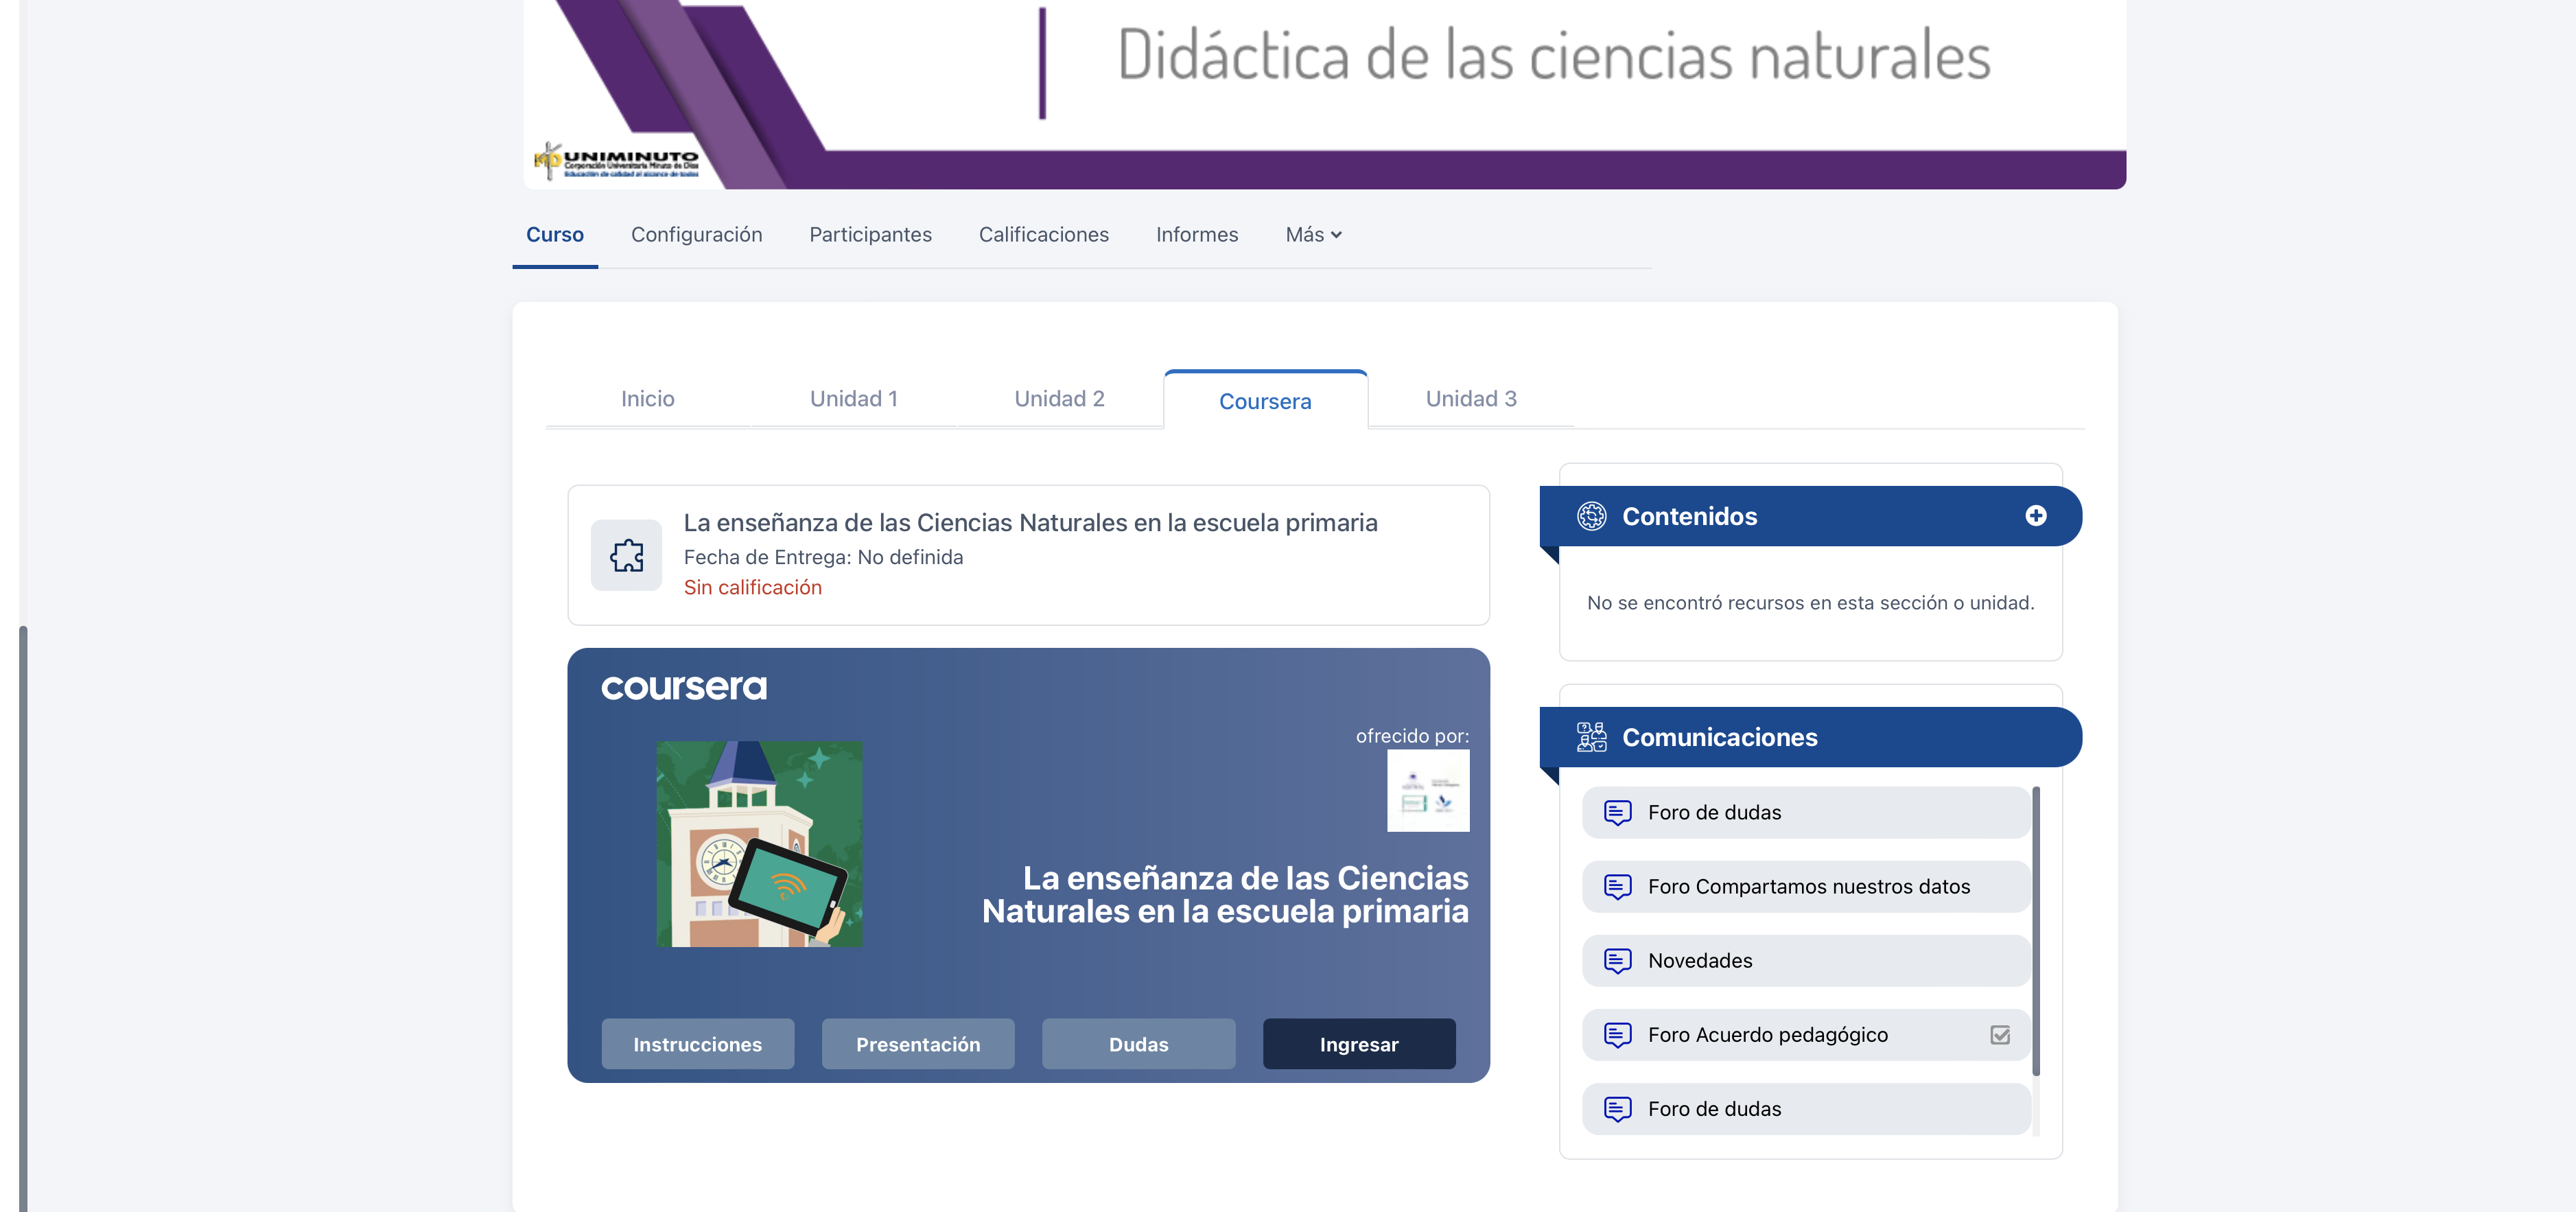Viewport: 2576px width, 1212px height.
Task: Go to the Calificaciones tab
Action: [1043, 234]
